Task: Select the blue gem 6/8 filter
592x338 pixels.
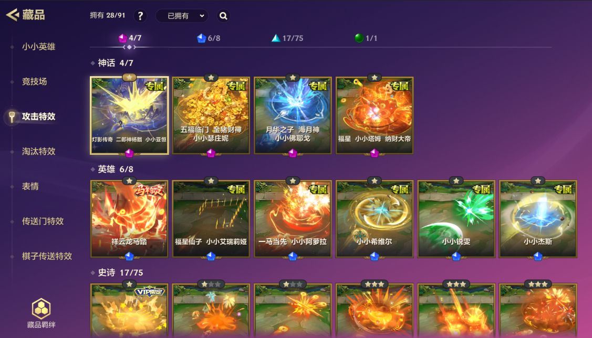Action: click(x=209, y=38)
